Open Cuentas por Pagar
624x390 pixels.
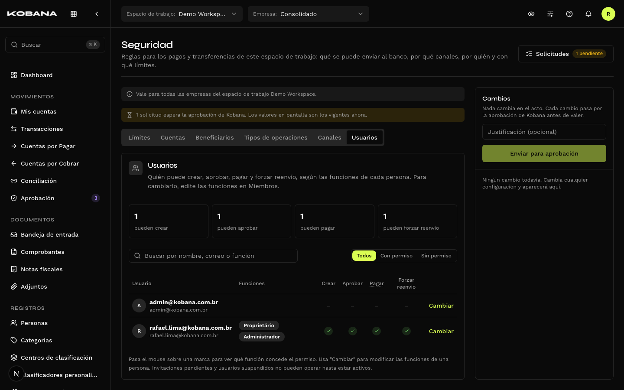click(55, 146)
